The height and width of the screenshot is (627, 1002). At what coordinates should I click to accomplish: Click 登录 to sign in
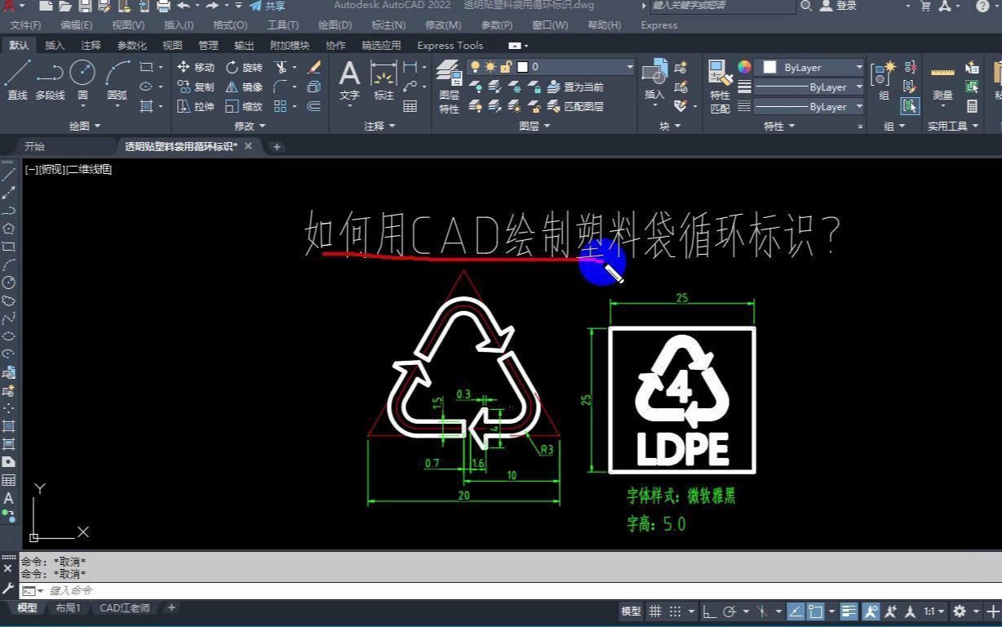pos(843,6)
